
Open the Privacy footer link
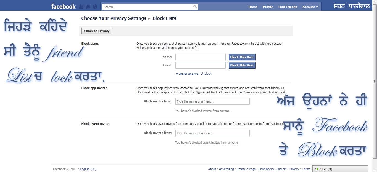click(x=294, y=169)
